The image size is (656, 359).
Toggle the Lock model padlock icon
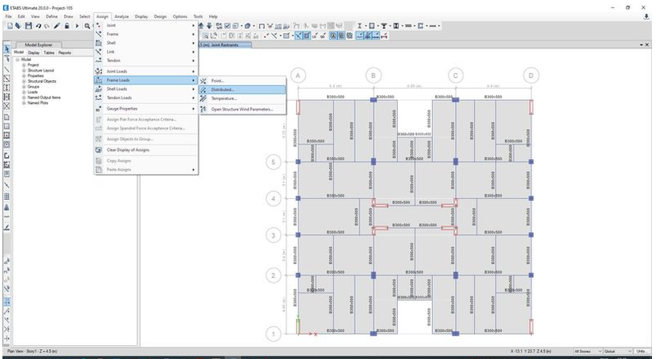coord(66,26)
